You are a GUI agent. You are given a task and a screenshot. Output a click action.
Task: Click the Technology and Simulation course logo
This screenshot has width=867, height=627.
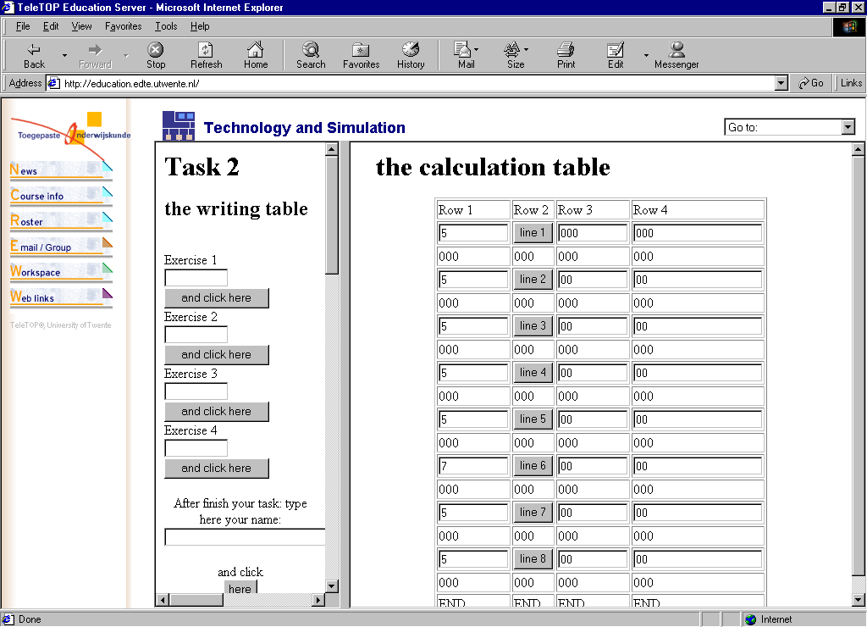coord(178,125)
